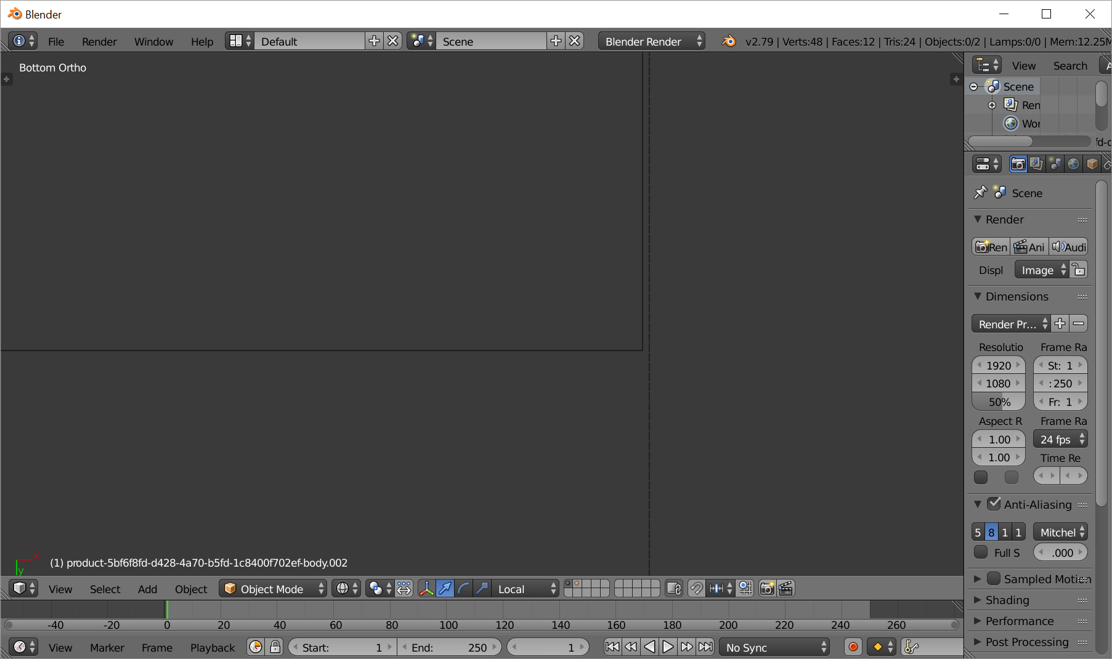Click the render camera icon in header
This screenshot has height=659, width=1112.
tap(766, 588)
